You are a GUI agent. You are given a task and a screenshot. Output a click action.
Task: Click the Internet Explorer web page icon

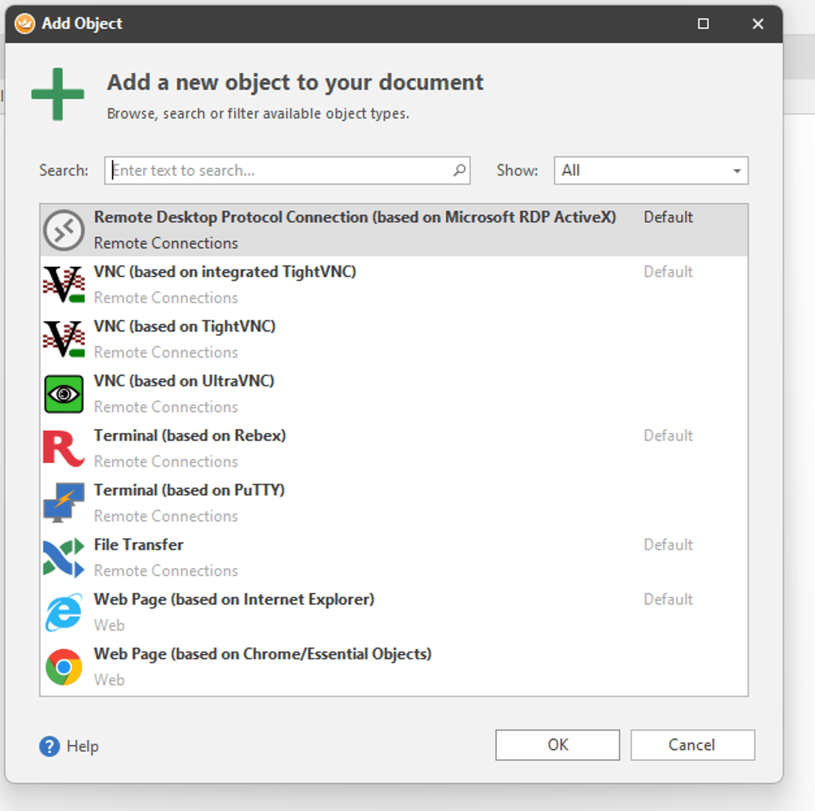[x=64, y=612]
